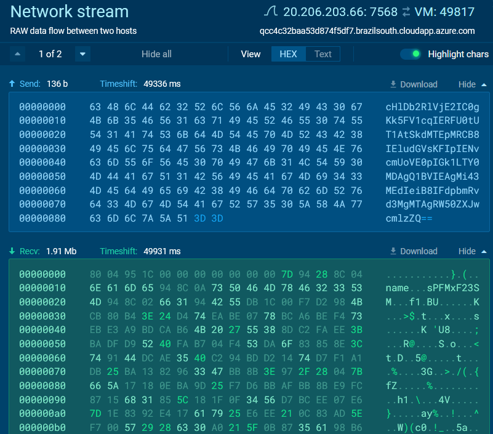Select the brazilsouth.cloudapp.azure.com hostname
Screen dimensions: 493x434
click(x=367, y=31)
